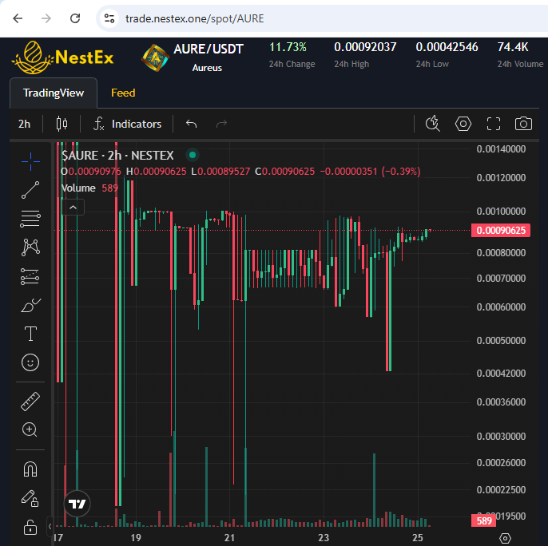Select the zoom in tool

(30, 429)
